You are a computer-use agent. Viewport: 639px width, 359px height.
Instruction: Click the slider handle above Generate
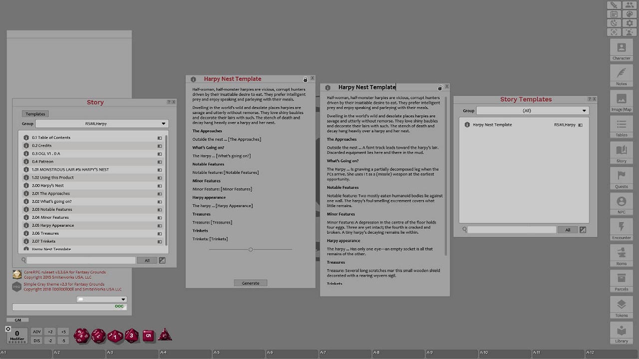pyautogui.click(x=251, y=249)
